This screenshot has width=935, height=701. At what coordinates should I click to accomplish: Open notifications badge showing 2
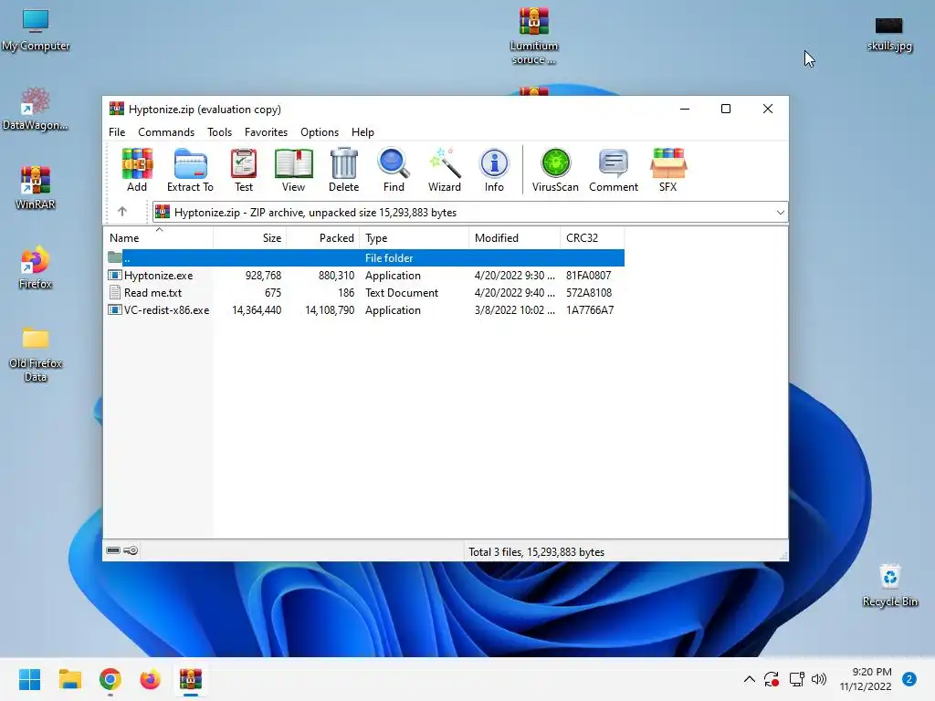click(x=909, y=679)
